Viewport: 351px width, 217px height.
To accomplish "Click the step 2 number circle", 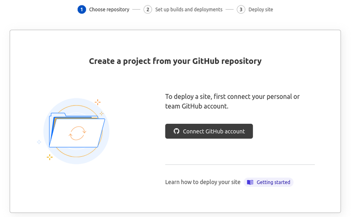I will pyautogui.click(x=148, y=9).
